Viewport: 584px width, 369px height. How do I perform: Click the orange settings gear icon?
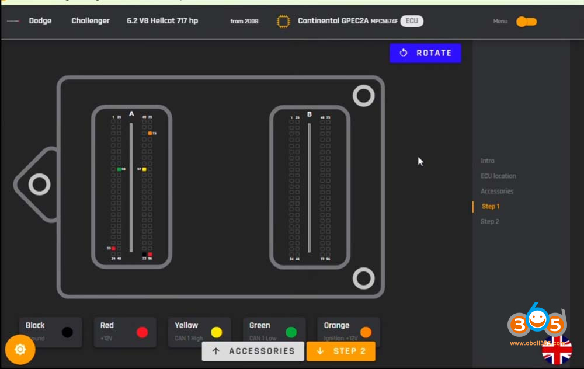point(20,349)
